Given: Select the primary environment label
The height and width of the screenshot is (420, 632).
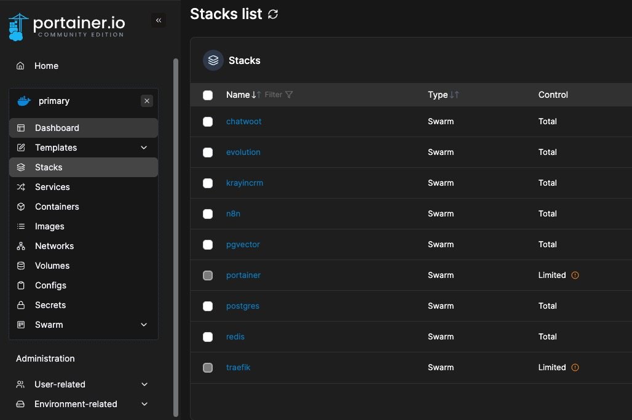Looking at the screenshot, I should pos(54,101).
